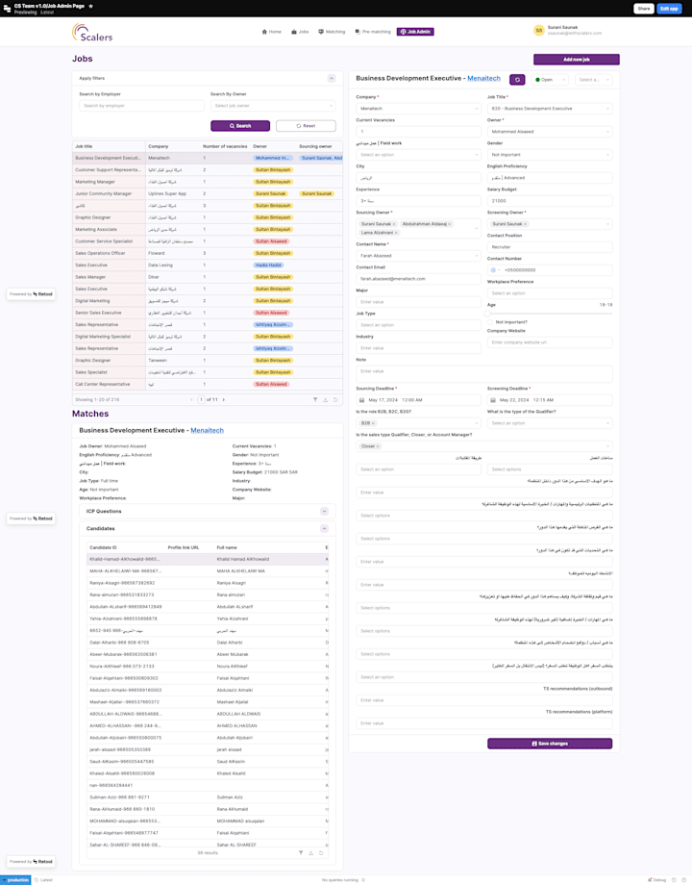The image size is (692, 885).
Task: Open the Owner dropdown showing Mohammed Alsaeed
Action: (550, 132)
